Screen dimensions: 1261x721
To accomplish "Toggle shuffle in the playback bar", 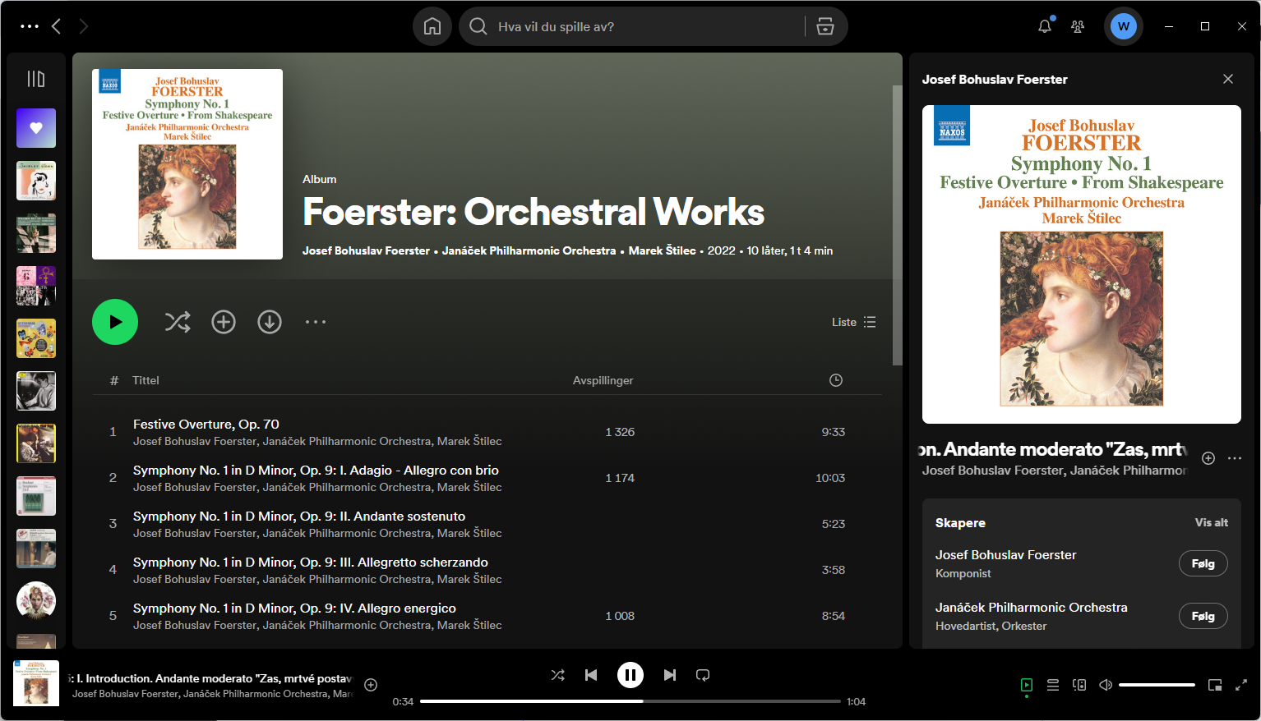I will (557, 675).
